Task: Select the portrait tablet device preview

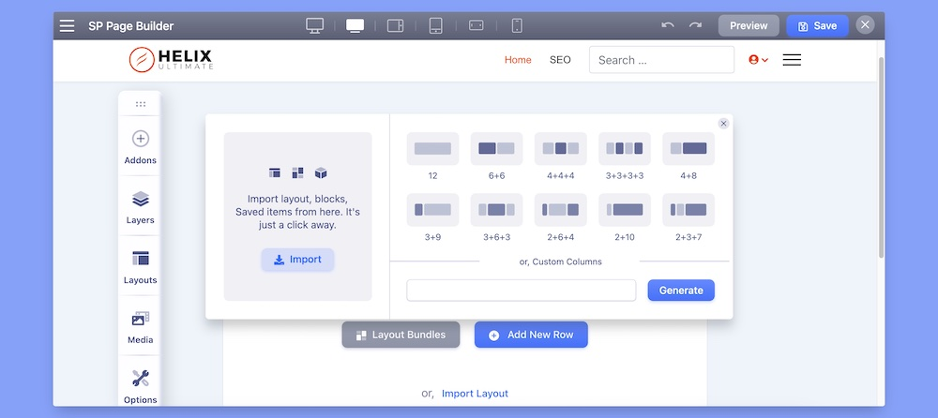Action: [x=436, y=26]
